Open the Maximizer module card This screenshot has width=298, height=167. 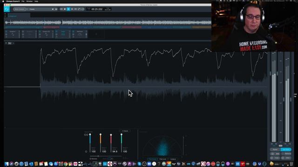[80, 34]
